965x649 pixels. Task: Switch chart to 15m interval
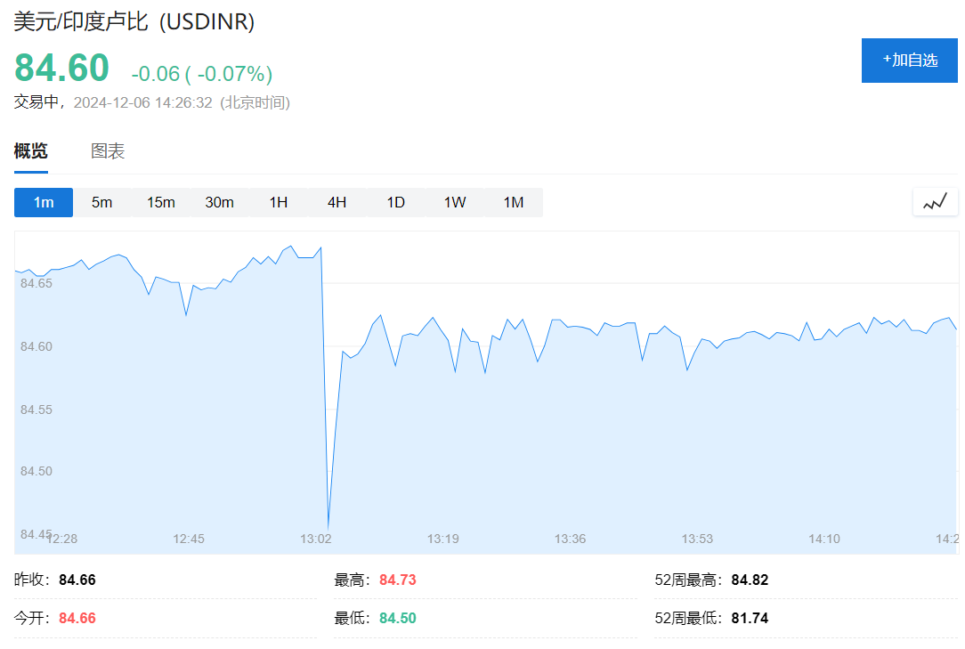(x=161, y=202)
